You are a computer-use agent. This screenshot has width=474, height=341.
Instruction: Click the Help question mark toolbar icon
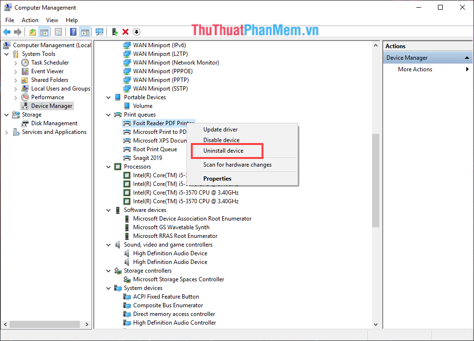click(73, 32)
